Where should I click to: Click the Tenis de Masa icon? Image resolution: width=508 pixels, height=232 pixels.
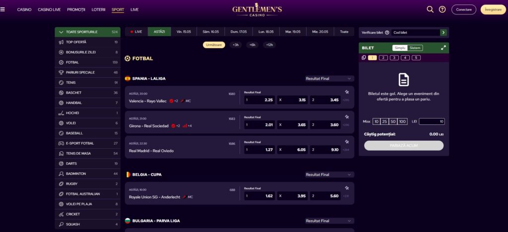coord(61,153)
